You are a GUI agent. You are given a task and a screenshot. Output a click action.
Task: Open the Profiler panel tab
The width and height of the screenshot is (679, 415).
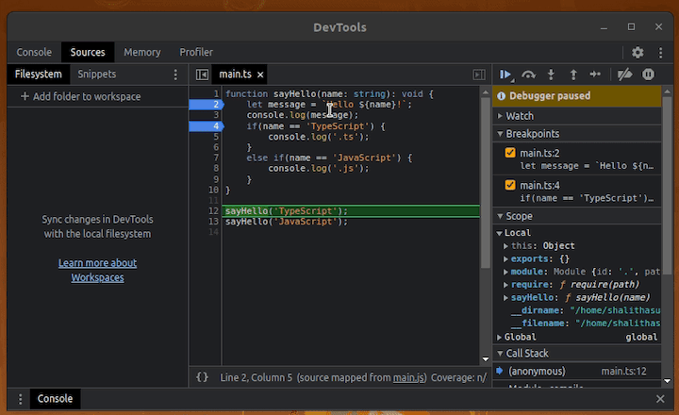click(x=196, y=53)
